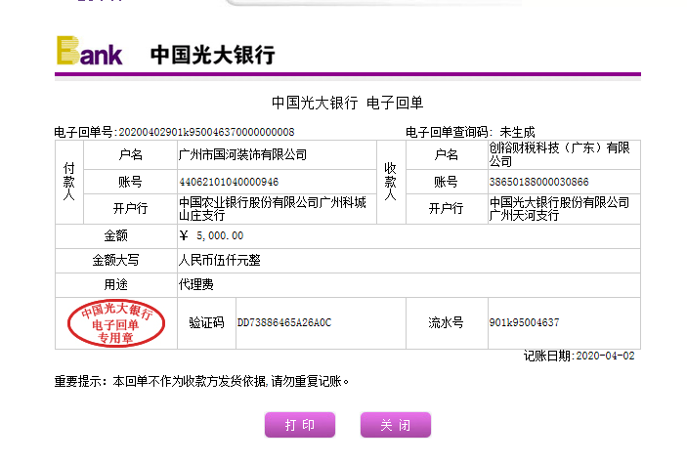Select the receipt number 20200402901k950046370000000008

(x=206, y=132)
